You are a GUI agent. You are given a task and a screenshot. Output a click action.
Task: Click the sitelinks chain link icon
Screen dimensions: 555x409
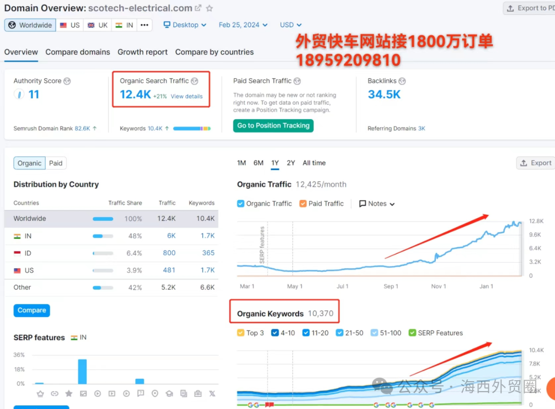pyautogui.click(x=54, y=394)
